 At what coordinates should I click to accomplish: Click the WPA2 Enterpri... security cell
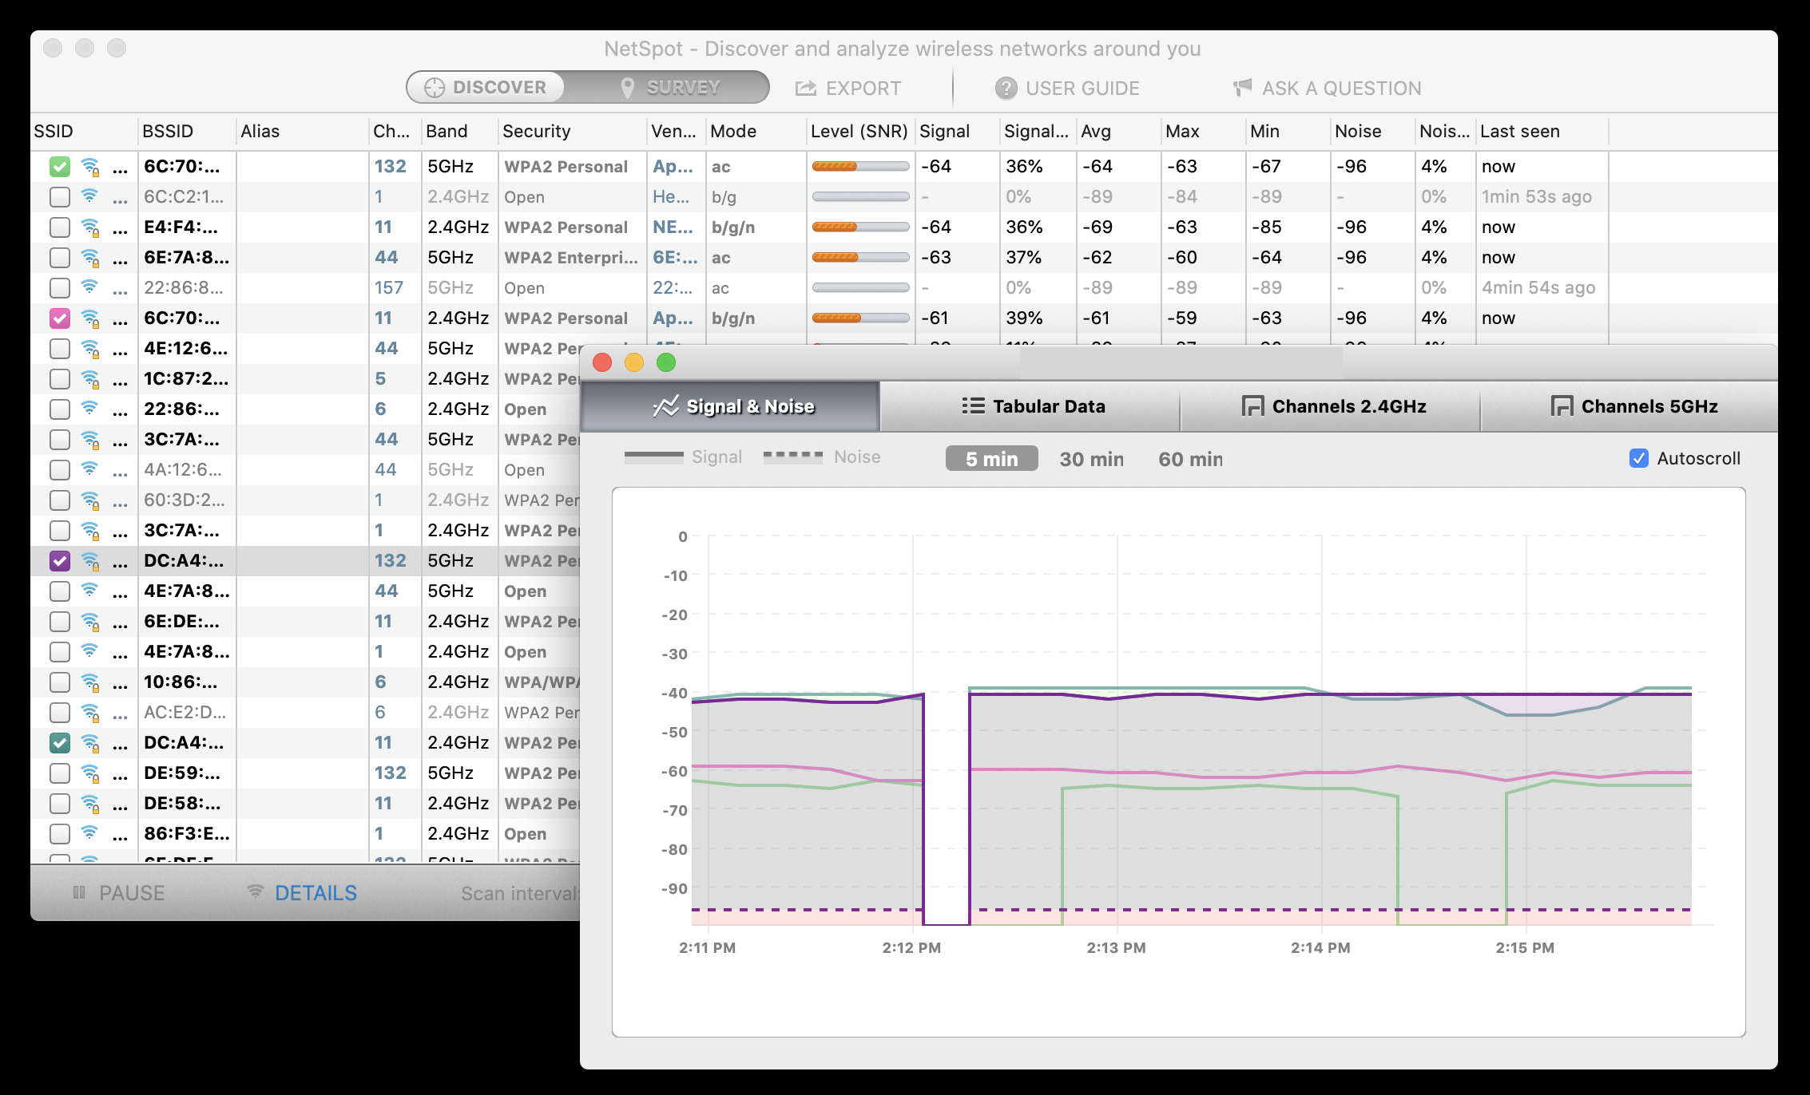tap(571, 258)
